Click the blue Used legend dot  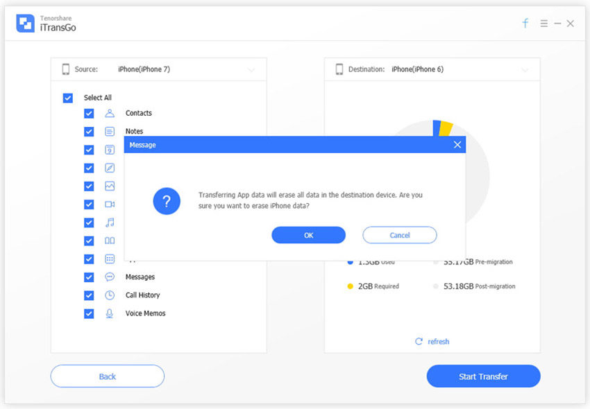pos(351,262)
